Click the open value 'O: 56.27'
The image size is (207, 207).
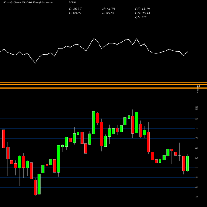click(x=75, y=9)
